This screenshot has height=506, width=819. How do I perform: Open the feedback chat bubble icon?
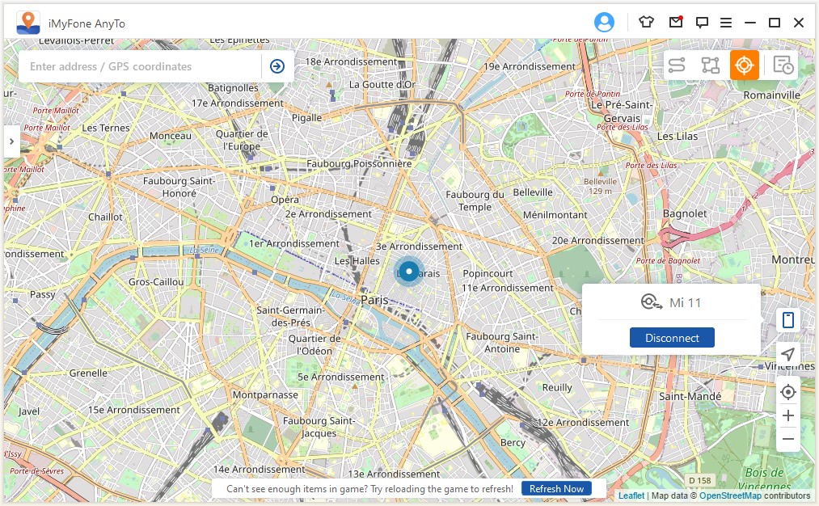pos(702,23)
